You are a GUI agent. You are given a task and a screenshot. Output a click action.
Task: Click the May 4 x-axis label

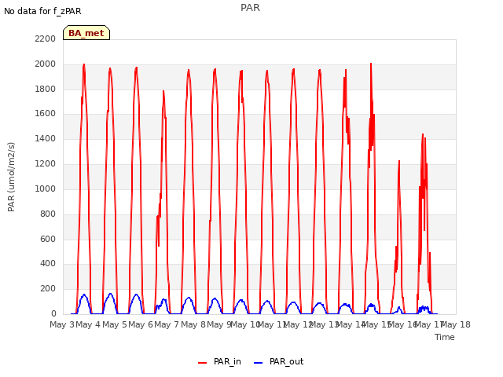88,324
